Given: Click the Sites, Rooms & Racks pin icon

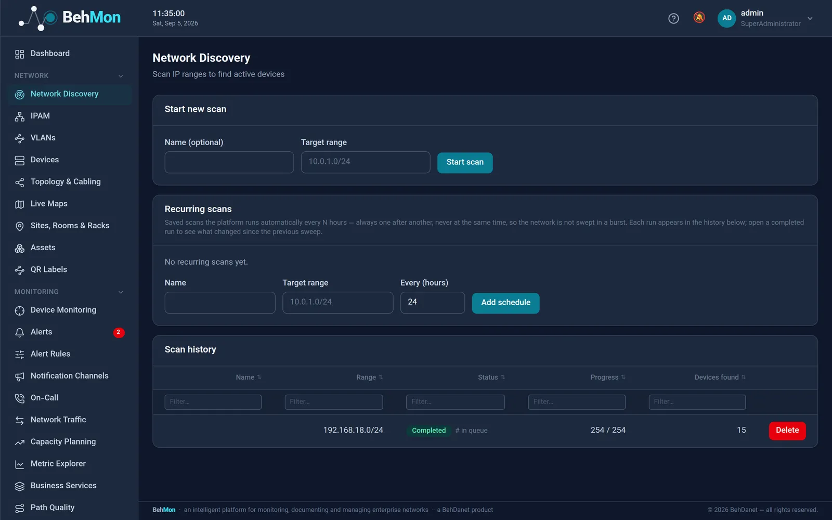Looking at the screenshot, I should click(20, 226).
